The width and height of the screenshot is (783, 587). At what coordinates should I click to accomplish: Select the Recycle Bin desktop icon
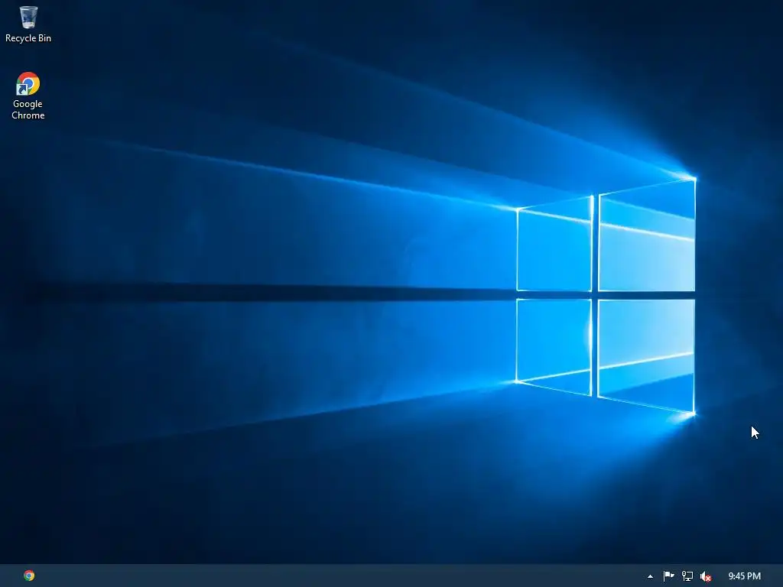coord(28,24)
